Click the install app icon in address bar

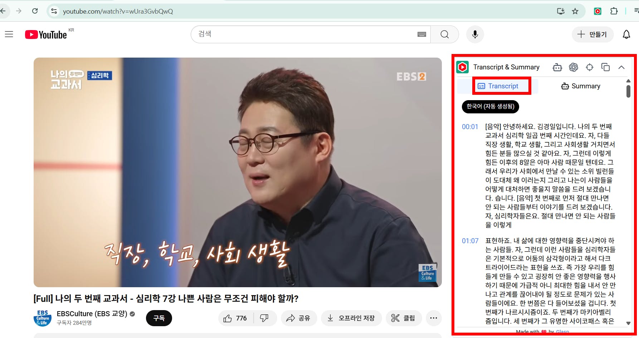pos(561,11)
